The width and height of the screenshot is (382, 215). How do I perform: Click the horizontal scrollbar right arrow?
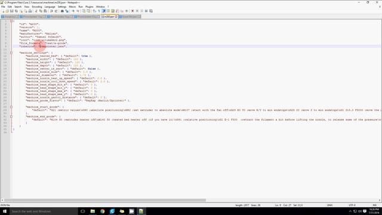380,200
